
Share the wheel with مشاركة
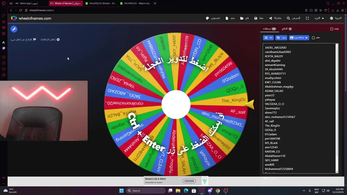click(275, 18)
